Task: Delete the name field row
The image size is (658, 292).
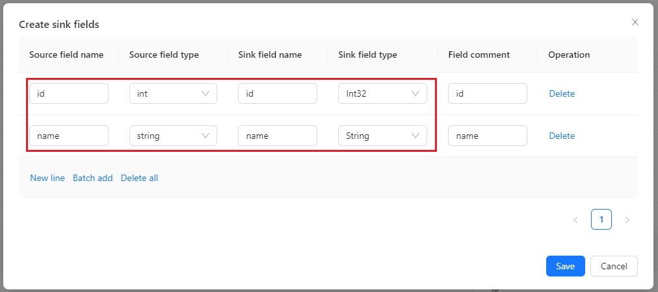Action: (562, 136)
